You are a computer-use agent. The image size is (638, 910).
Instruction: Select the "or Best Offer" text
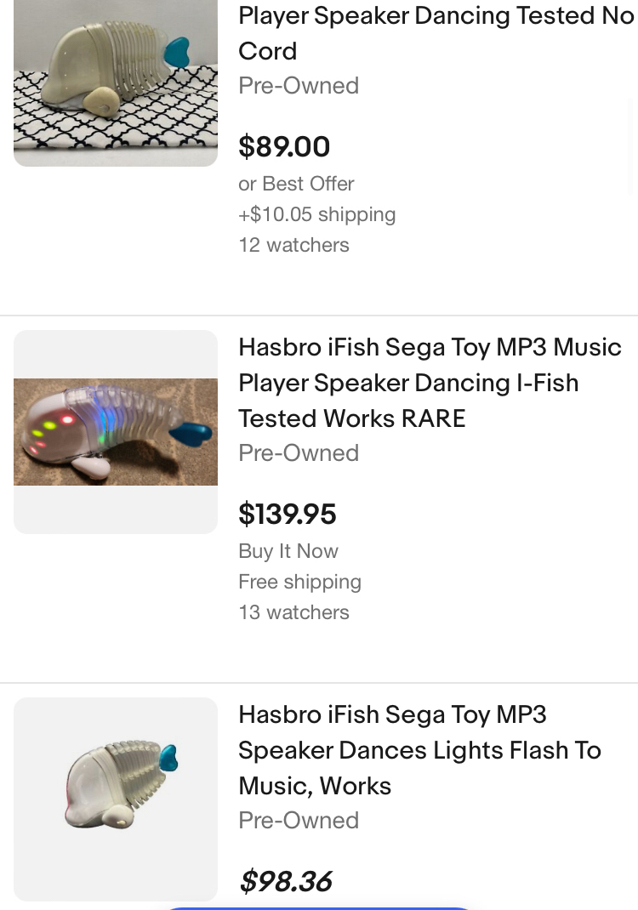tap(296, 184)
